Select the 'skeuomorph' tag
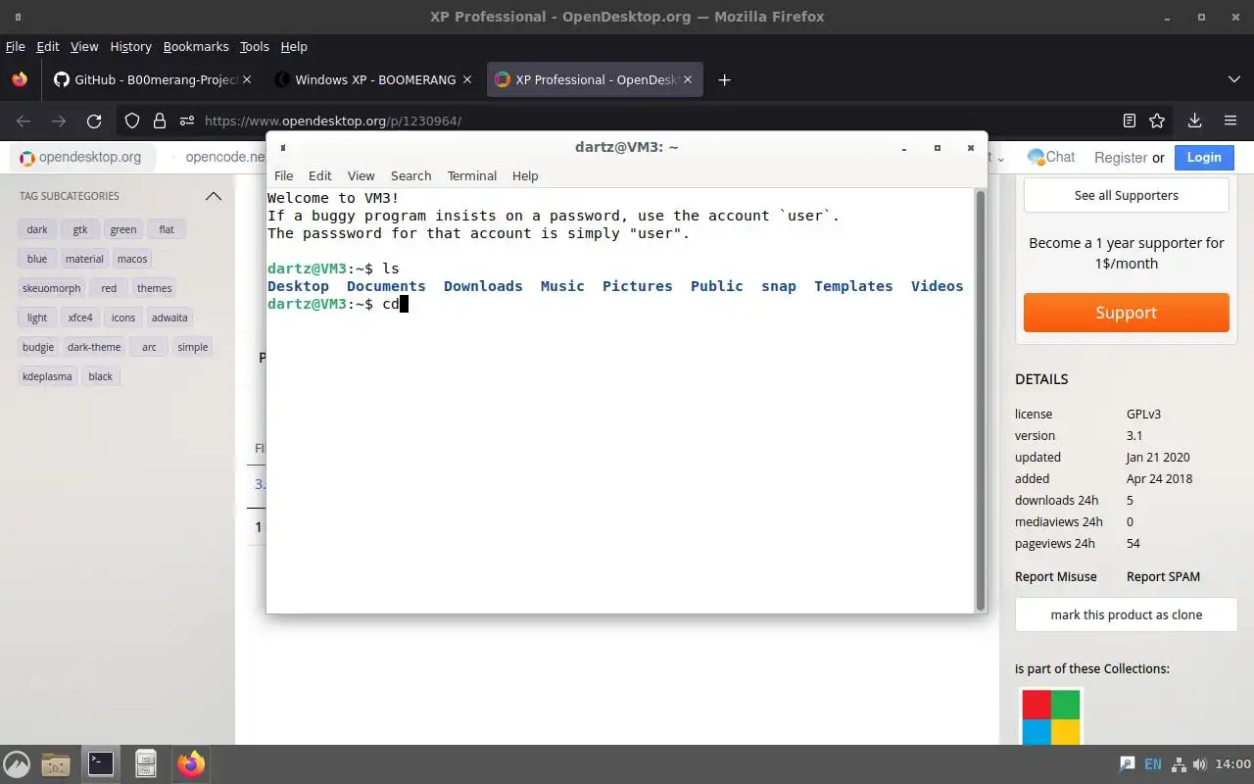 click(52, 288)
